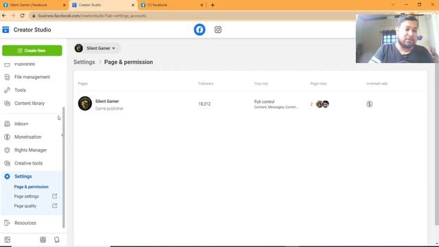Click the in-stream ads dollar icon for Silent Gamer
439x247 pixels.
coord(369,104)
